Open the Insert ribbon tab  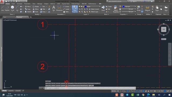13,4
